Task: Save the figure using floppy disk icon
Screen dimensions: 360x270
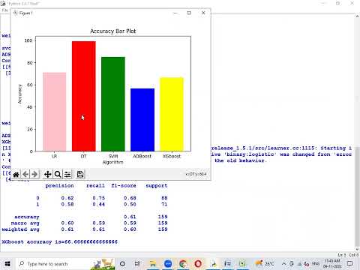Action: point(80,174)
